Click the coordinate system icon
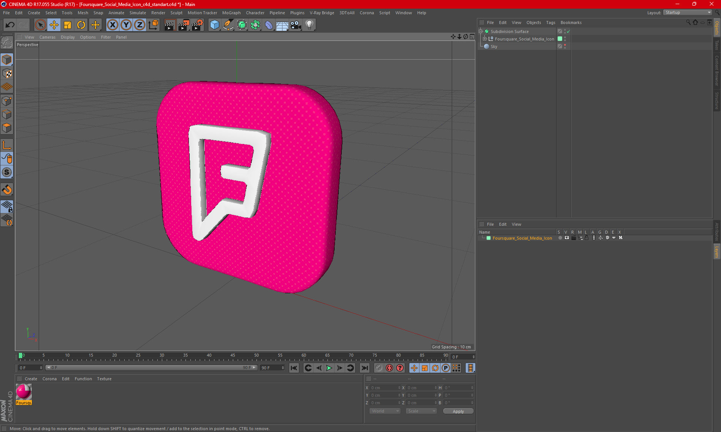The height and width of the screenshot is (432, 721). [153, 25]
